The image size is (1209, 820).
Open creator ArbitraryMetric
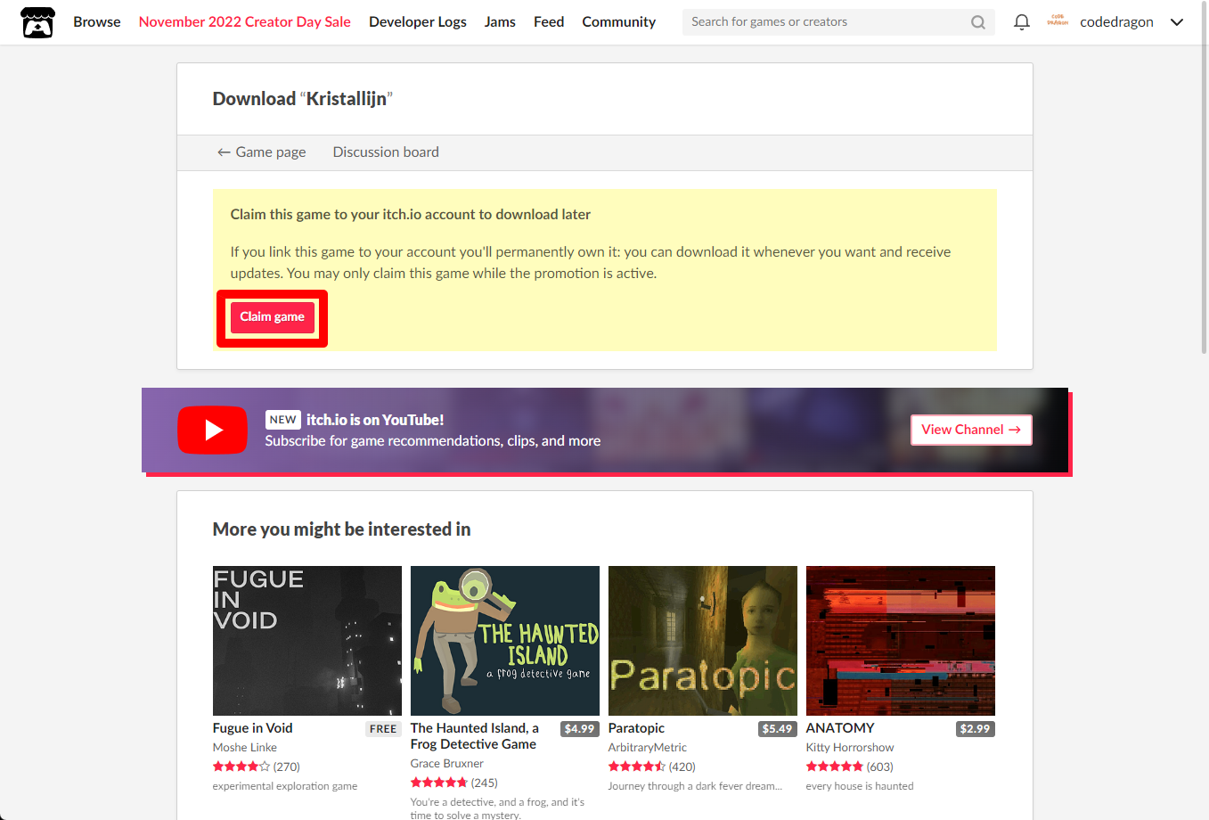(648, 748)
